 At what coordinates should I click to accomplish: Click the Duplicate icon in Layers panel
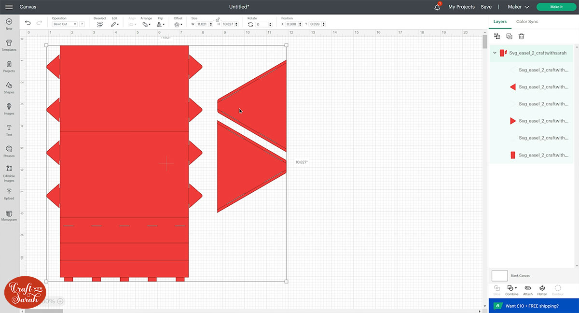(x=509, y=36)
